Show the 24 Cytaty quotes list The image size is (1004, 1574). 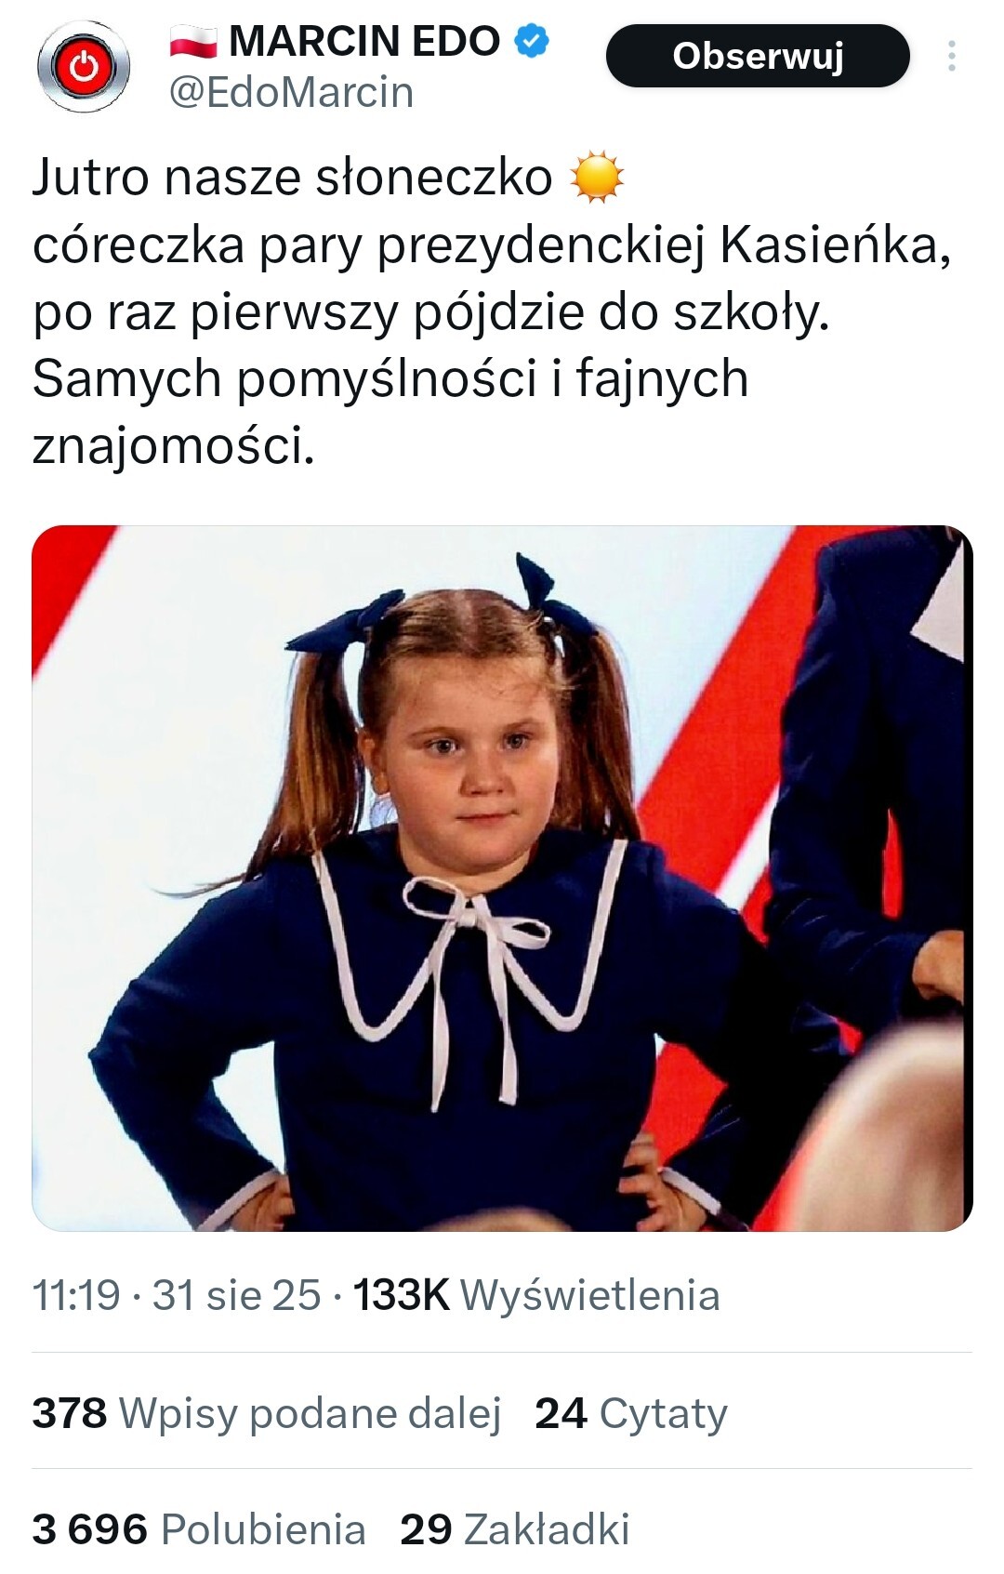(x=631, y=1413)
